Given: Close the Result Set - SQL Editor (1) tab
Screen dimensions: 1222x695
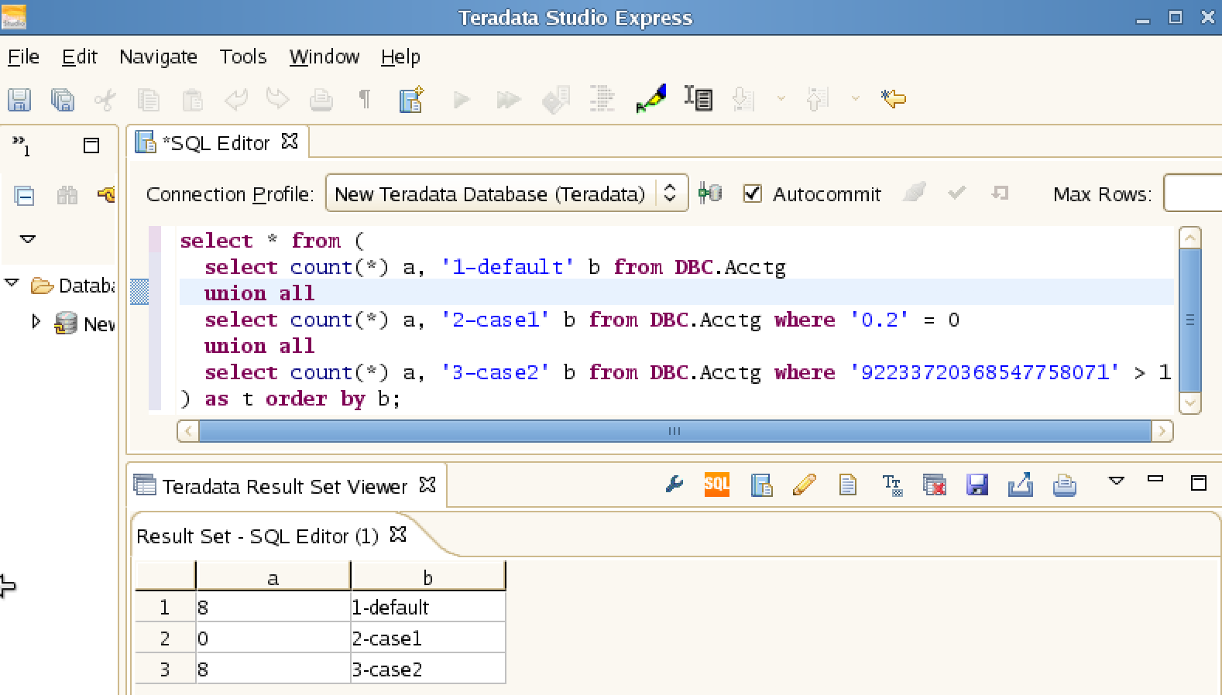Looking at the screenshot, I should pos(398,534).
